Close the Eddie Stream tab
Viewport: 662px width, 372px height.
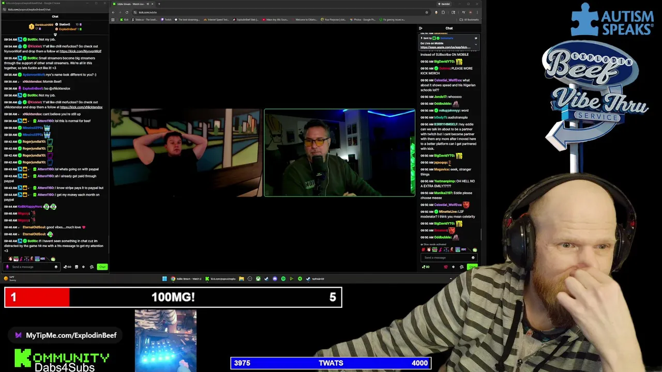tap(152, 4)
